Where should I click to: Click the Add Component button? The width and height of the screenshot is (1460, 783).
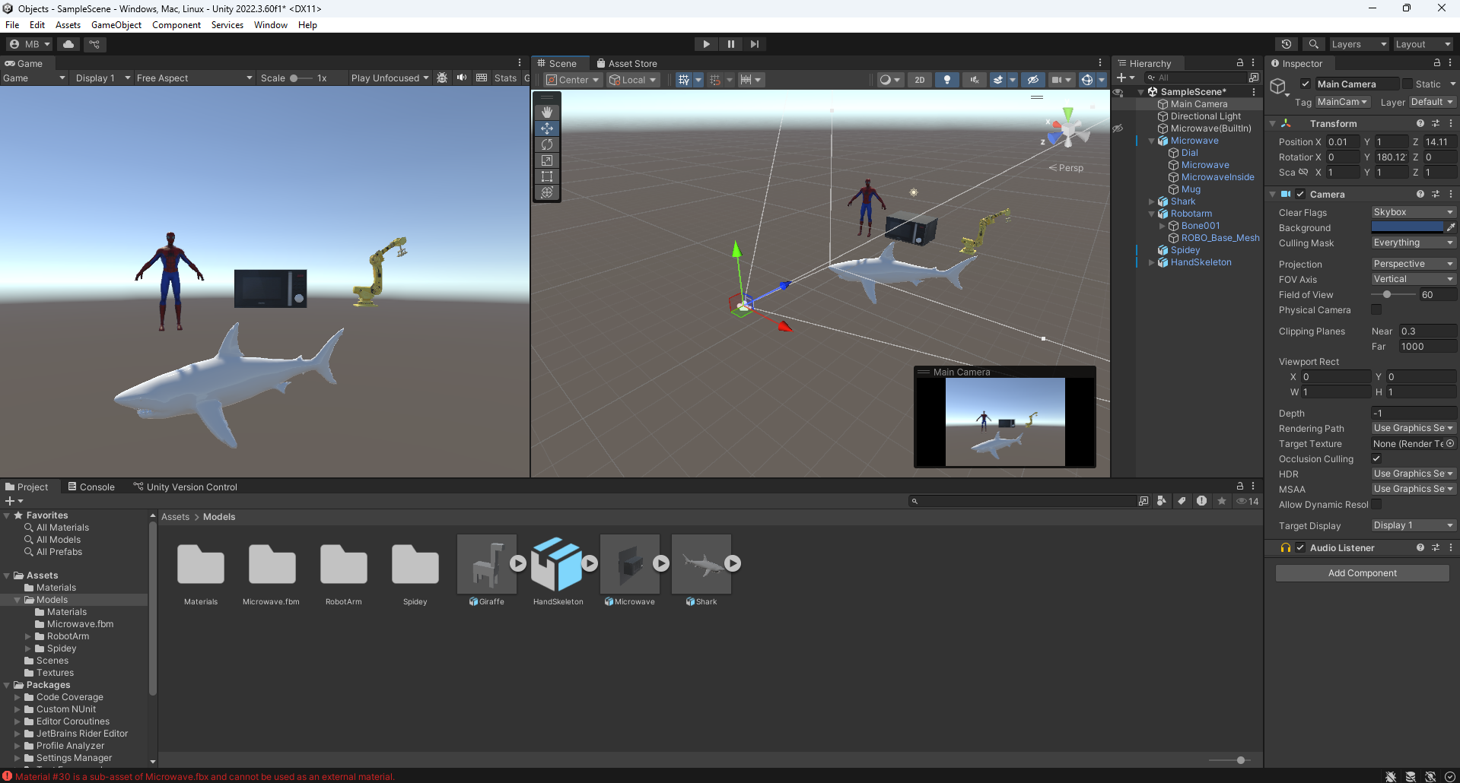pyautogui.click(x=1362, y=573)
